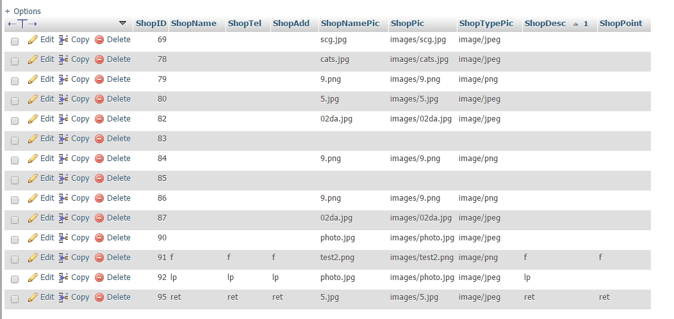The height and width of the screenshot is (319, 674).
Task: Open the dropdown triangle in the table header
Action: click(x=123, y=24)
